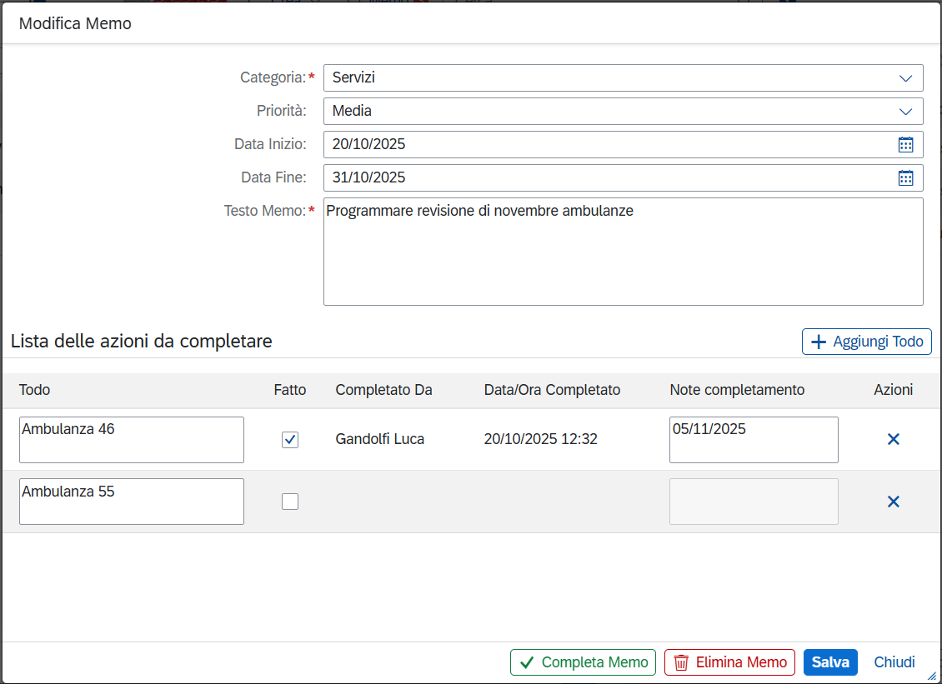Click the 05/11/2025 completion note field
Image resolution: width=942 pixels, height=684 pixels.
click(754, 439)
